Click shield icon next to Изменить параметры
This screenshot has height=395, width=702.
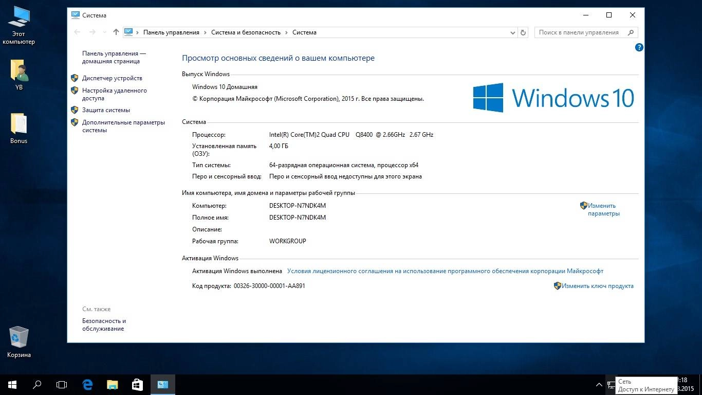[x=584, y=206]
